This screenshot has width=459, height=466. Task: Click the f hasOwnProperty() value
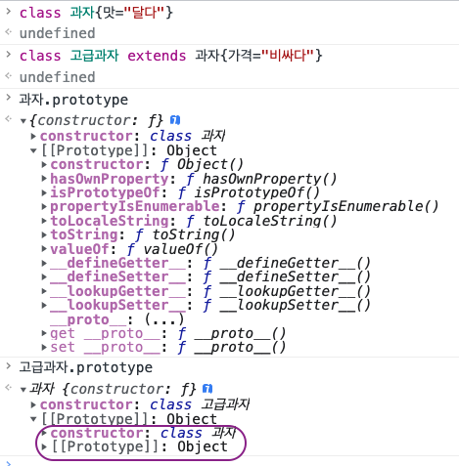tap(261, 179)
